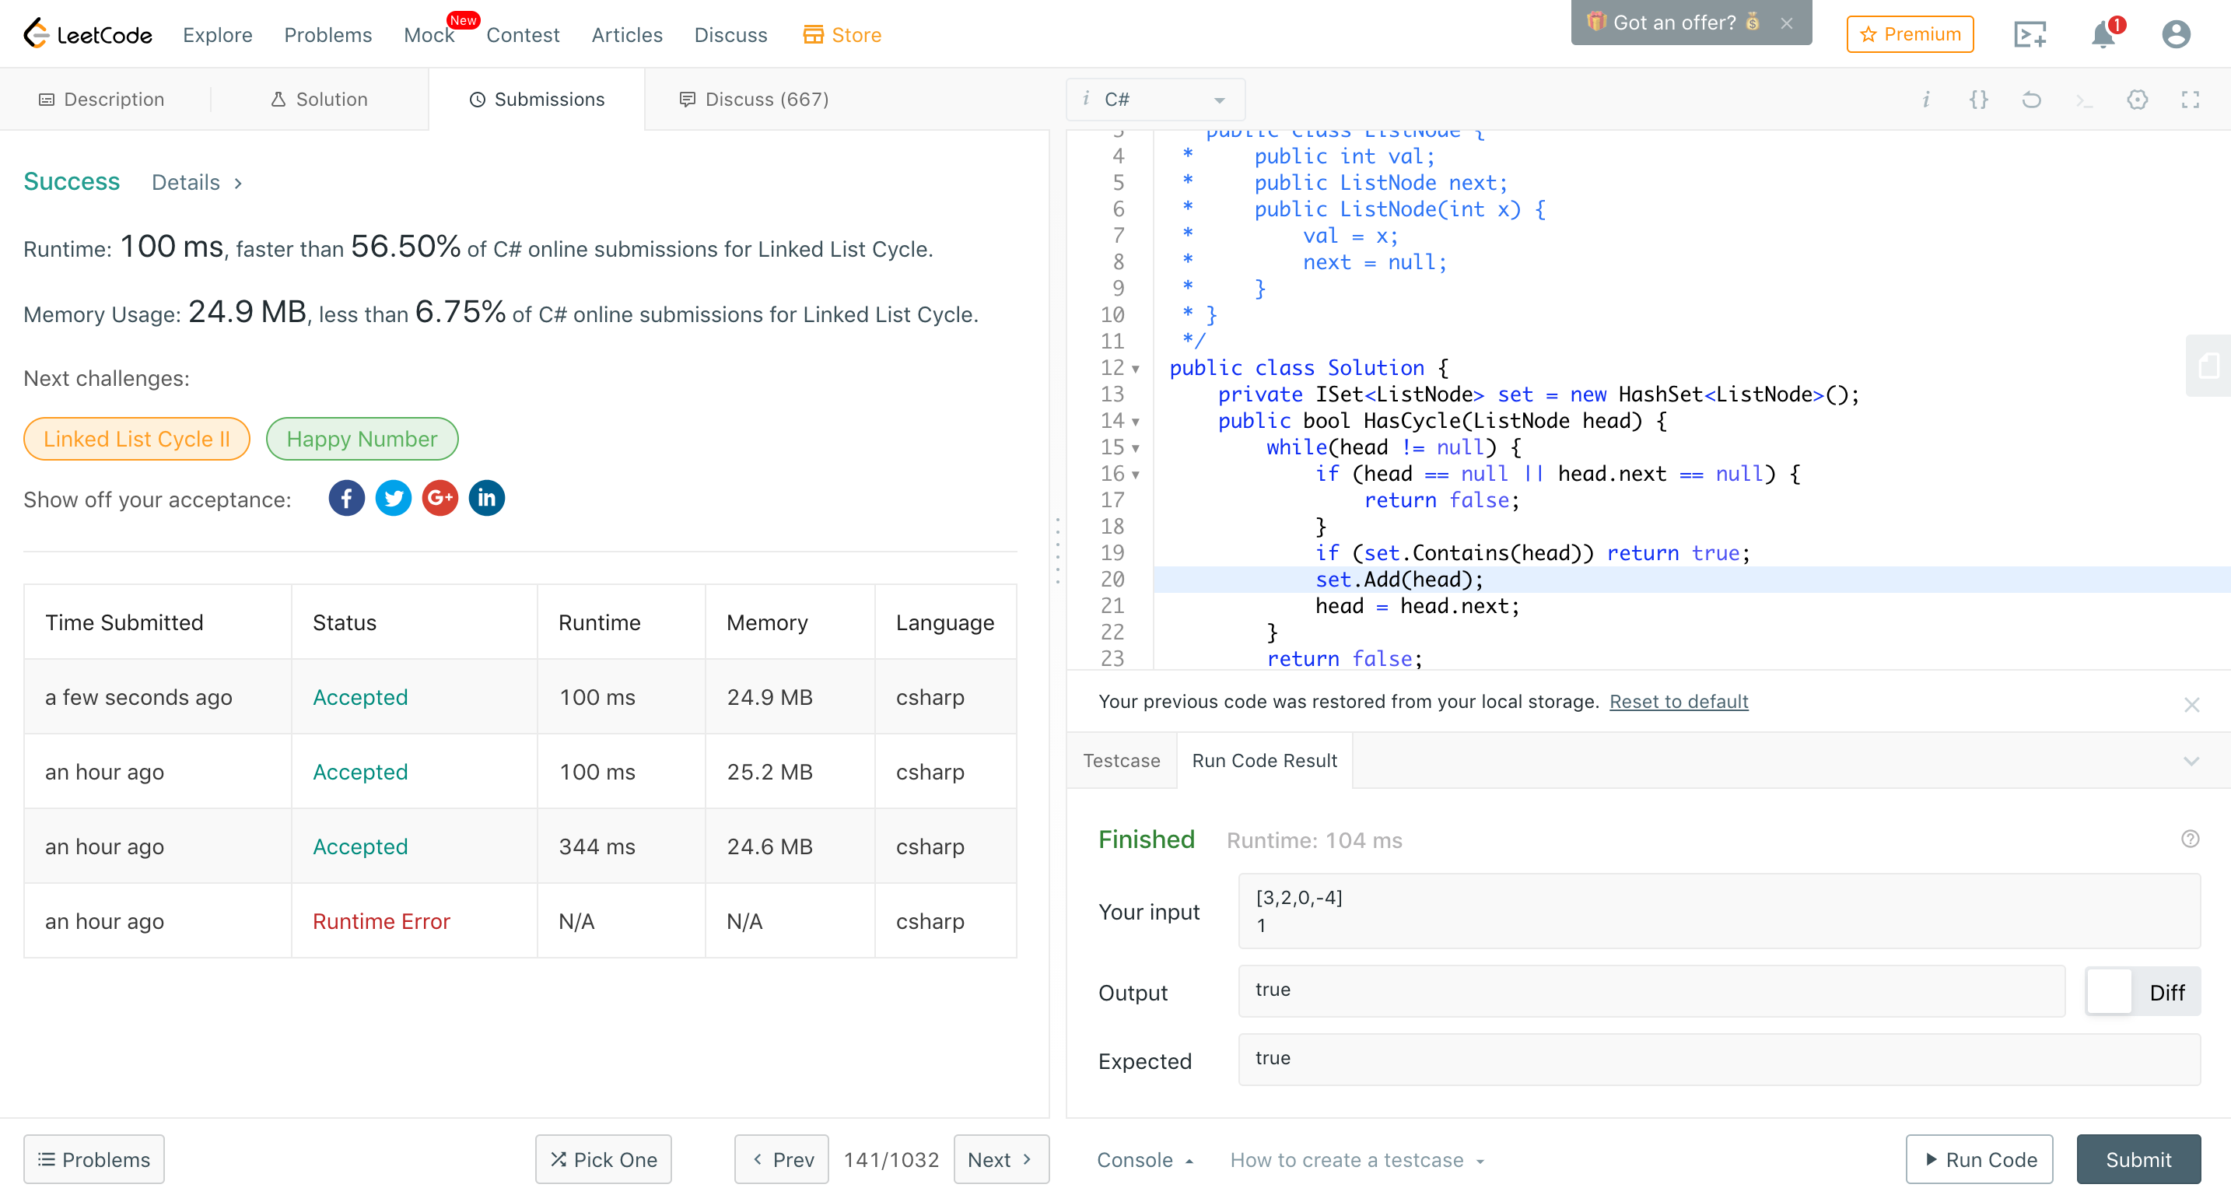Click the LeetCode logo

(x=87, y=35)
